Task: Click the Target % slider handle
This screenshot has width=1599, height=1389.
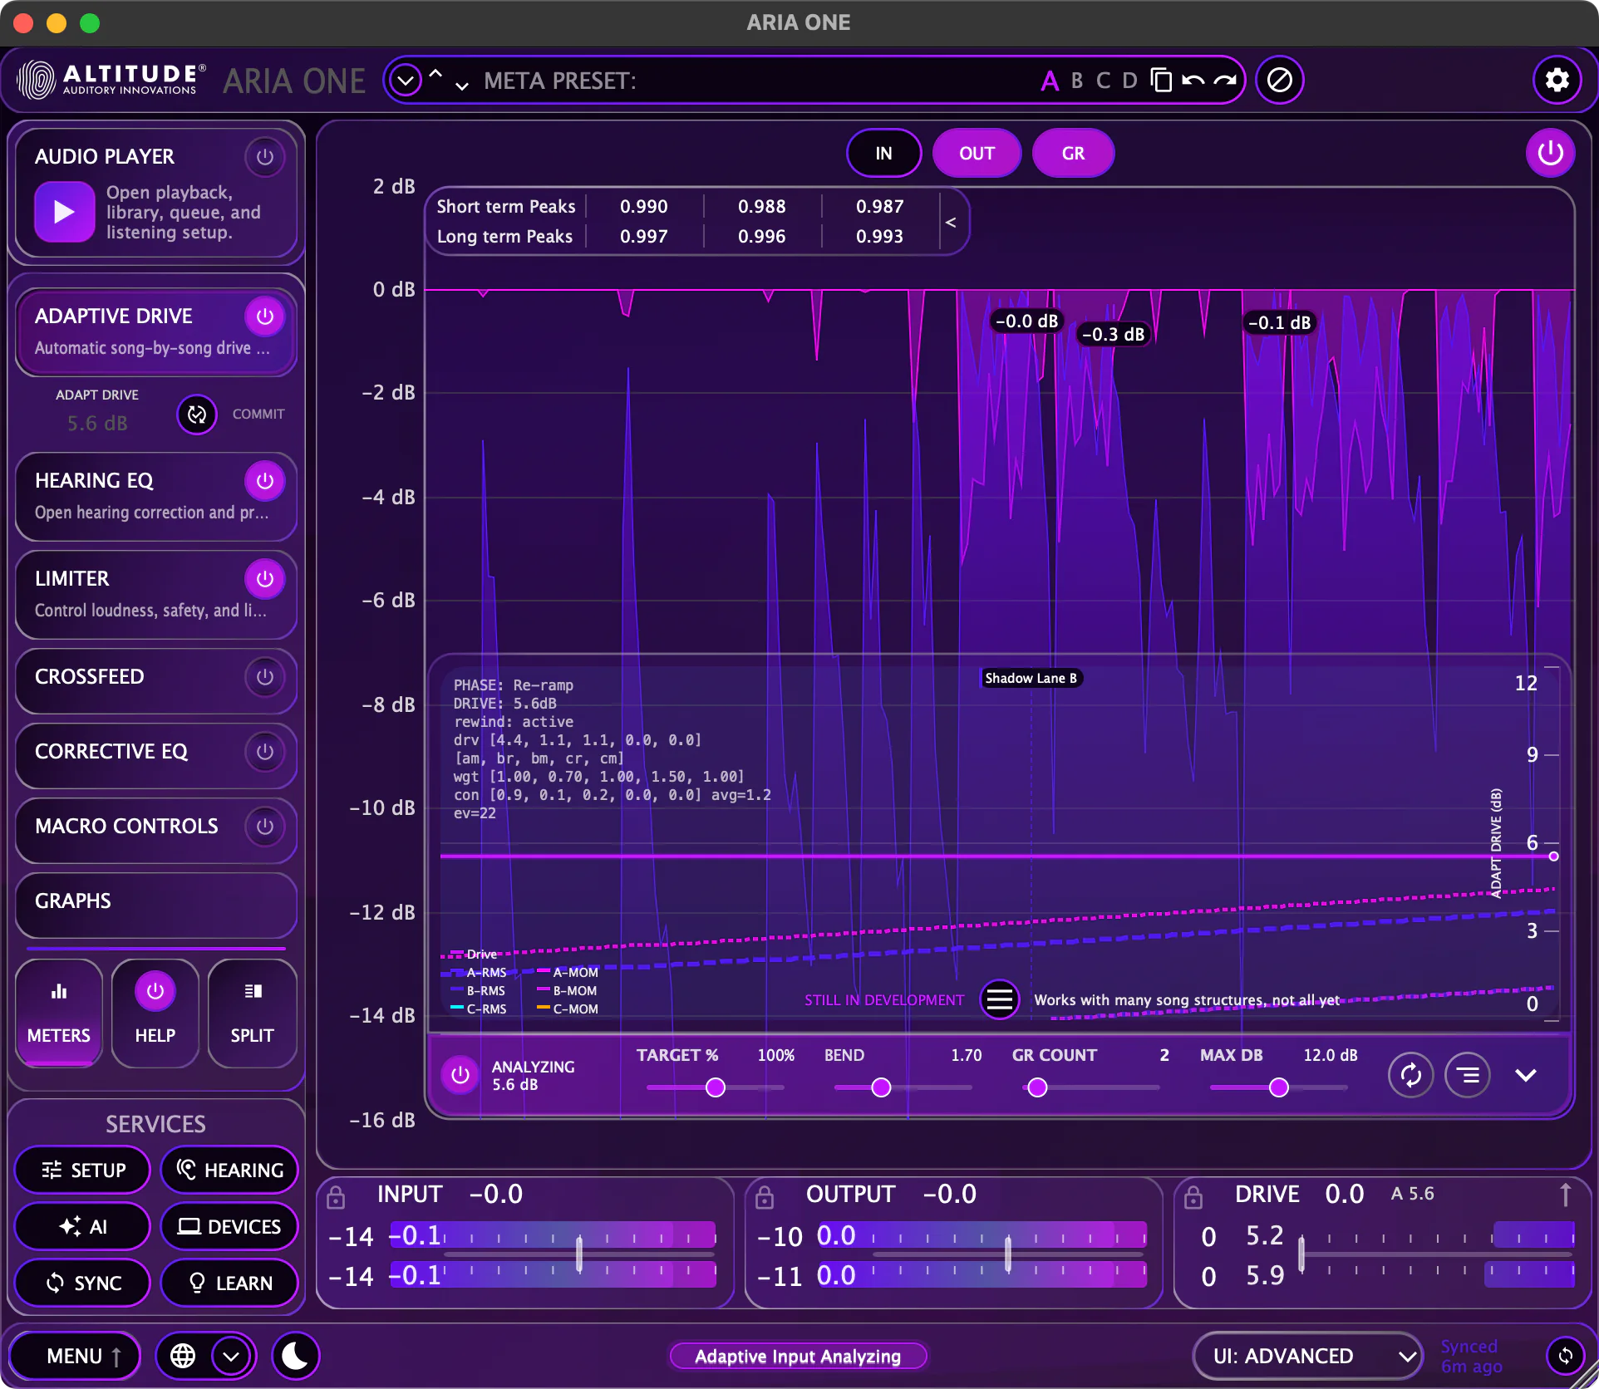Action: [x=716, y=1087]
